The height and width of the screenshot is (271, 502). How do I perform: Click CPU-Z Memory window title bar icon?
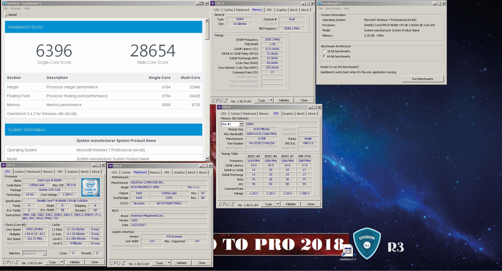pyautogui.click(x=213, y=3)
